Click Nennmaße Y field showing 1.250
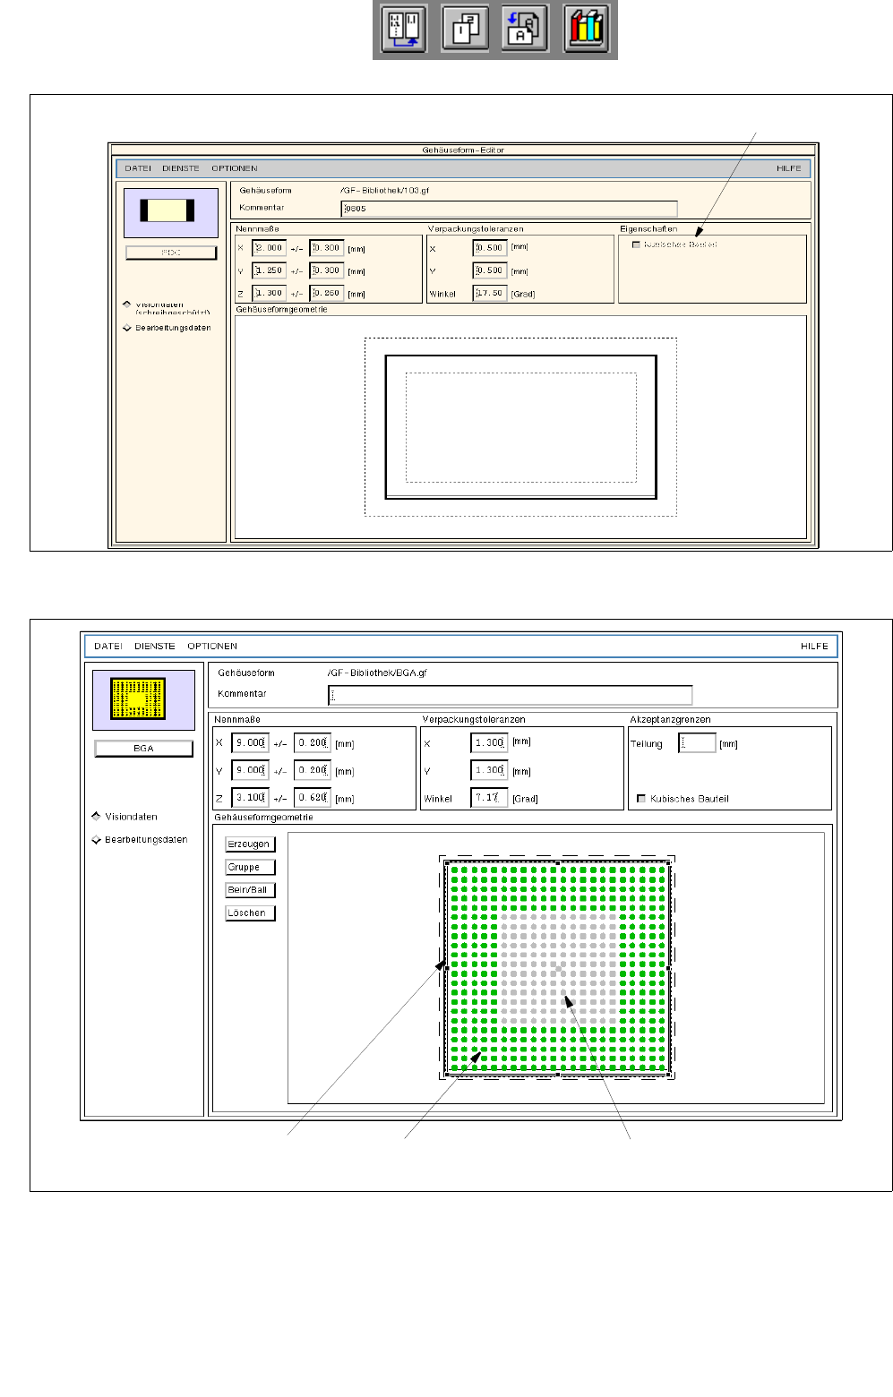 coord(270,270)
